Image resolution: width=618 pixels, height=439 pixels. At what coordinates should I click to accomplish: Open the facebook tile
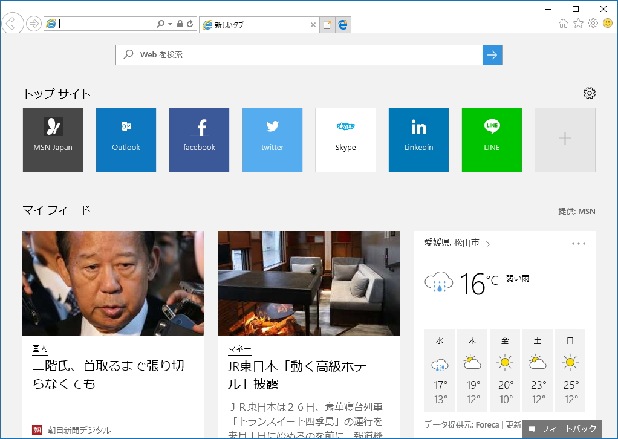(199, 140)
